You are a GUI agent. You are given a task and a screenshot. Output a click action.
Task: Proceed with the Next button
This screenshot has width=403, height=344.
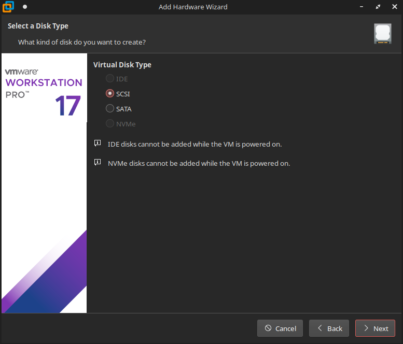(375, 328)
